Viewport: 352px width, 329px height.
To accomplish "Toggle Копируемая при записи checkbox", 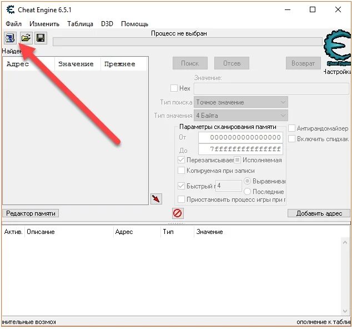I will [x=181, y=171].
